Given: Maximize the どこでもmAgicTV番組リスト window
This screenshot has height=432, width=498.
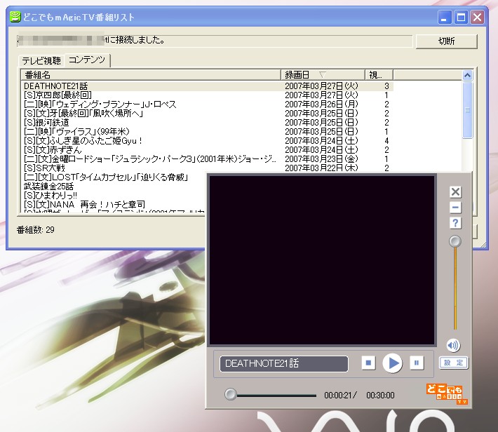Looking at the screenshot, I should click(x=461, y=17).
